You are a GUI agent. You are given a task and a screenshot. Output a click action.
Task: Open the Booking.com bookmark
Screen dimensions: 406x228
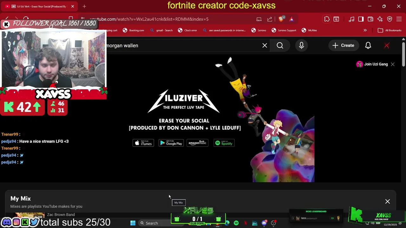(x=133, y=30)
